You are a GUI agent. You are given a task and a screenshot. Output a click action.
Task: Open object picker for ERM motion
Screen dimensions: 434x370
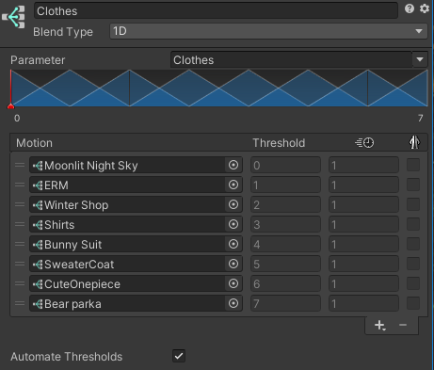coord(233,185)
